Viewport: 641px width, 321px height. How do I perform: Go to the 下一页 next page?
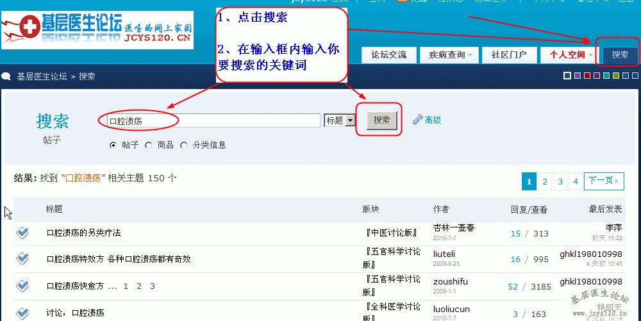coord(604,181)
